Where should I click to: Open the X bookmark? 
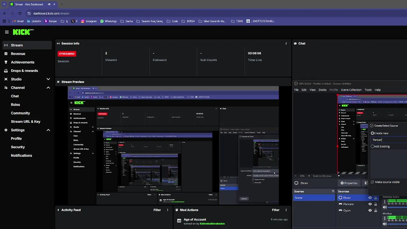(x=74, y=21)
